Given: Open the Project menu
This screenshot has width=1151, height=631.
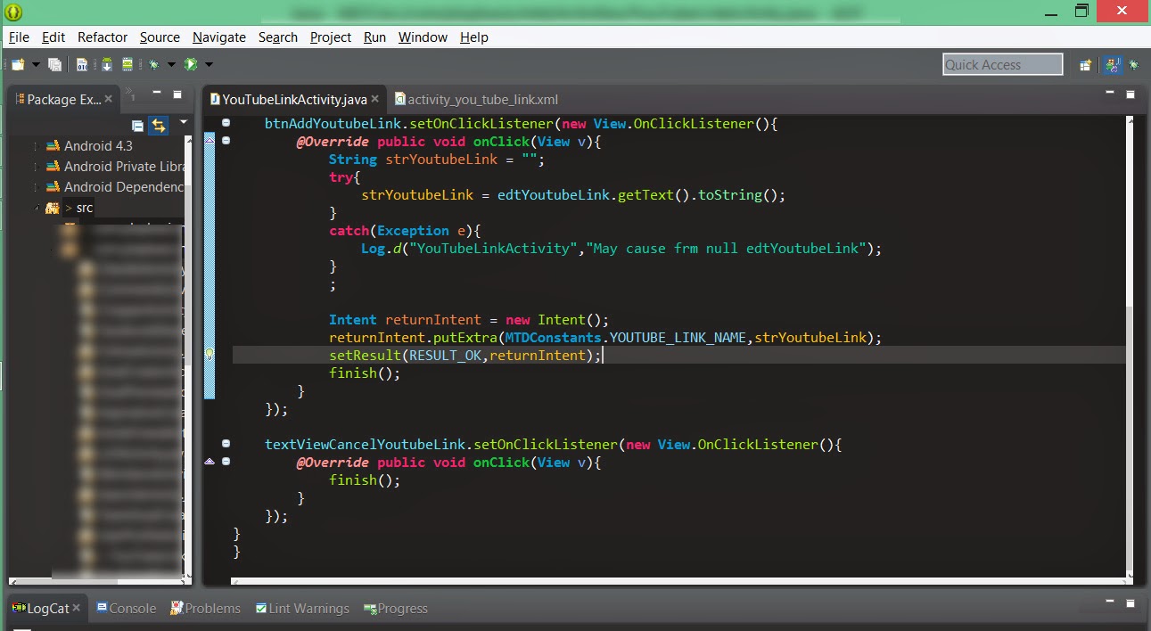Looking at the screenshot, I should 331,37.
